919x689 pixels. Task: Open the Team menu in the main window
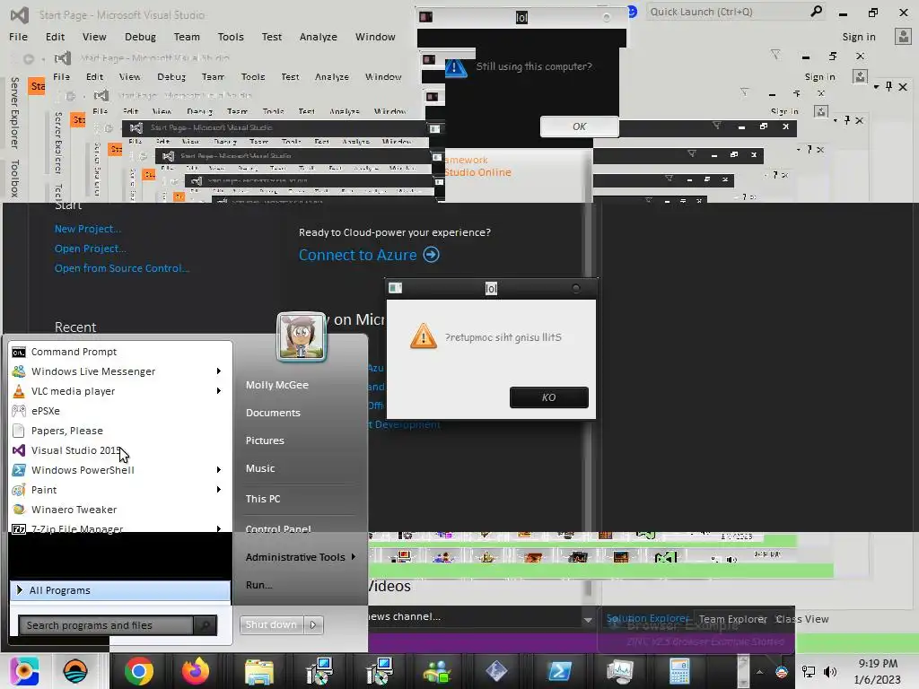pyautogui.click(x=187, y=36)
